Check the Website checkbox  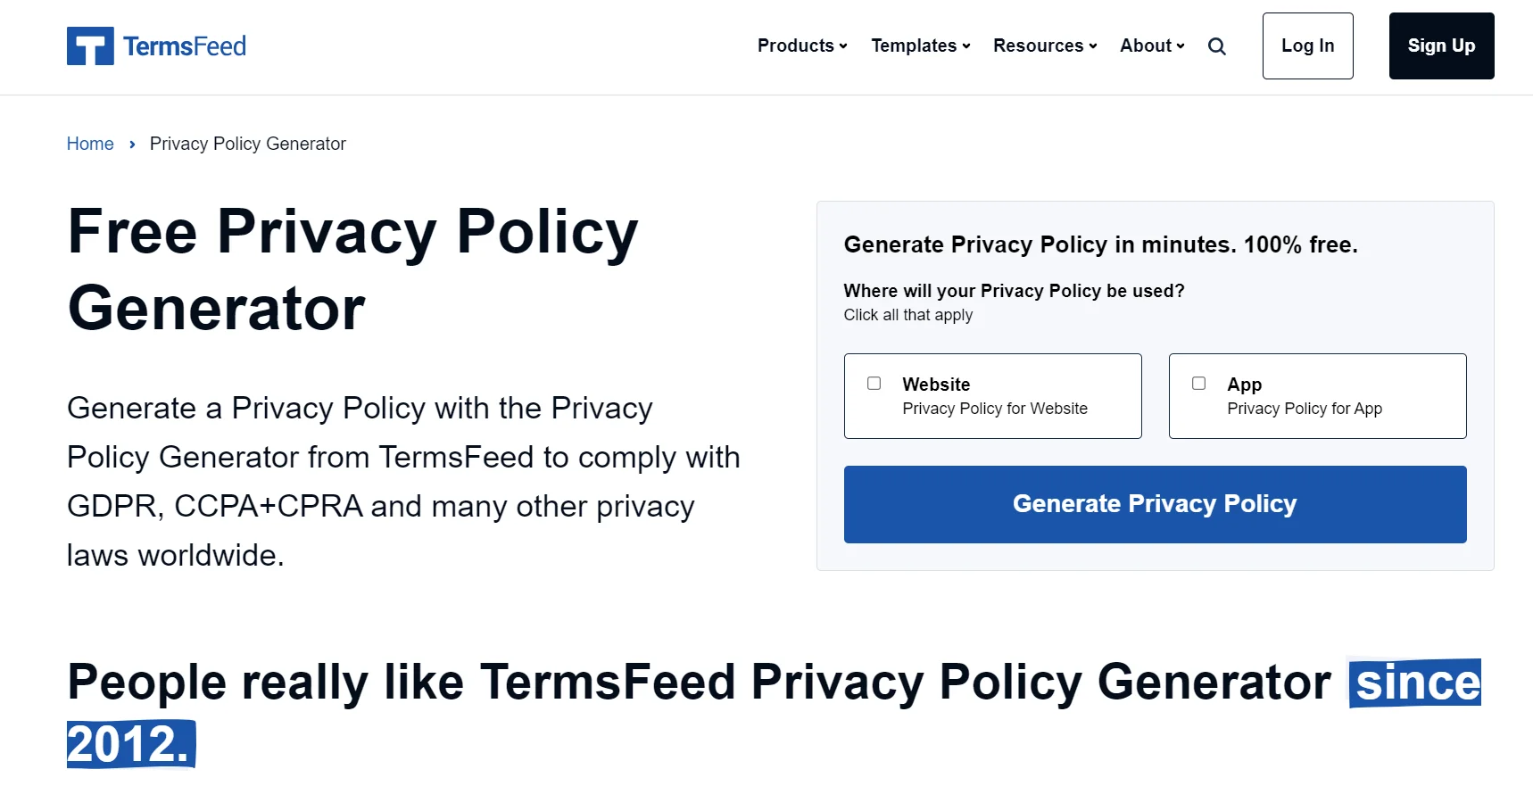(874, 383)
